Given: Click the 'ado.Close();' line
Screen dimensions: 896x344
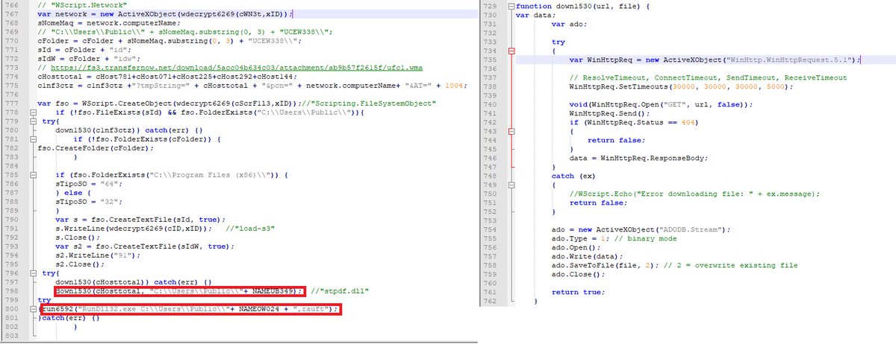Looking at the screenshot, I should pyautogui.click(x=578, y=273).
